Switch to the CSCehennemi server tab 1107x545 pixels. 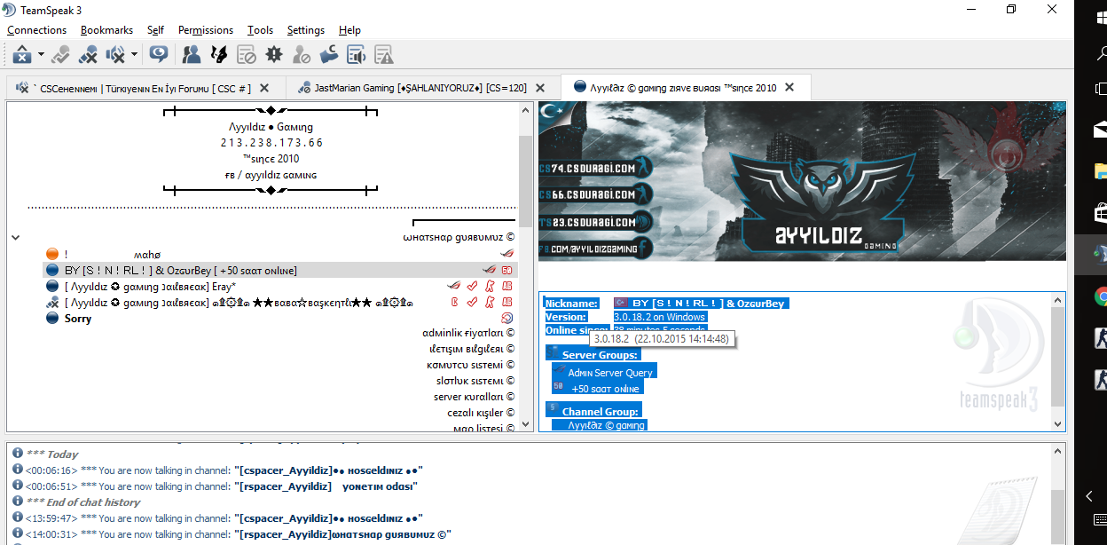[x=145, y=88]
